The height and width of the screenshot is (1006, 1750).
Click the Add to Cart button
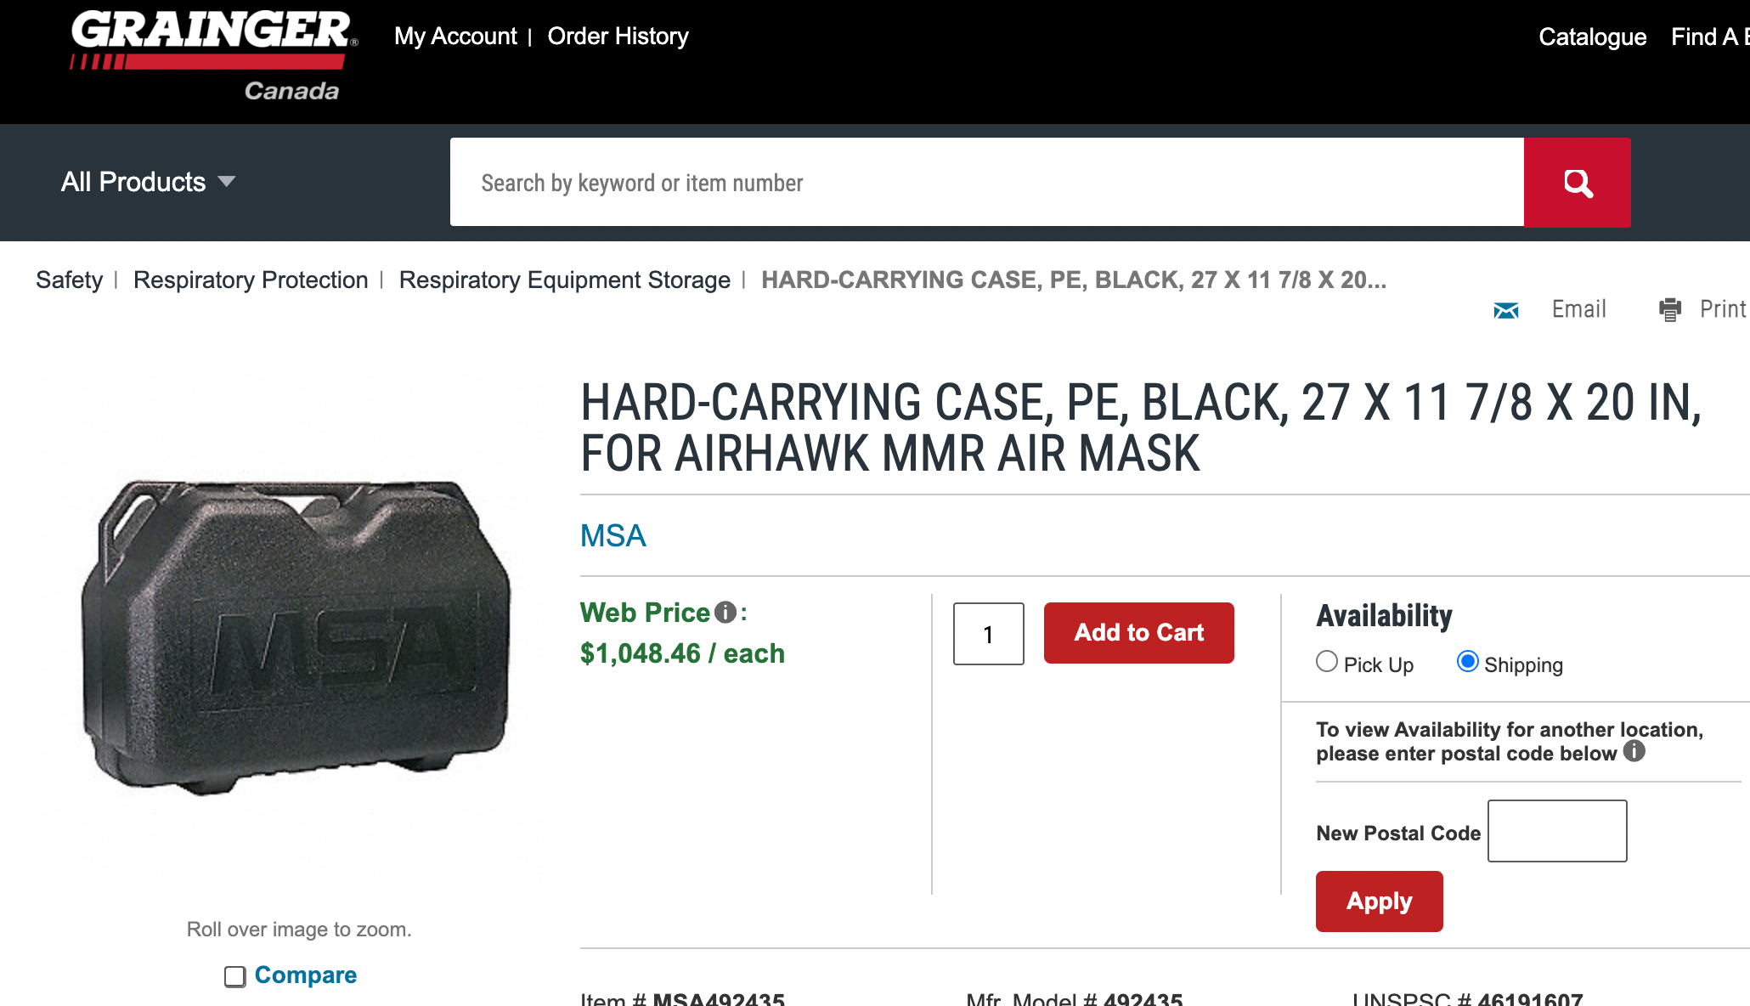pos(1138,633)
